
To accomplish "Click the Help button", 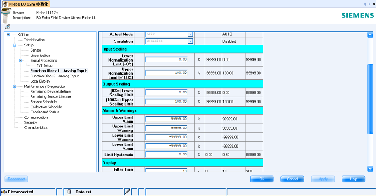I will point(353,179).
